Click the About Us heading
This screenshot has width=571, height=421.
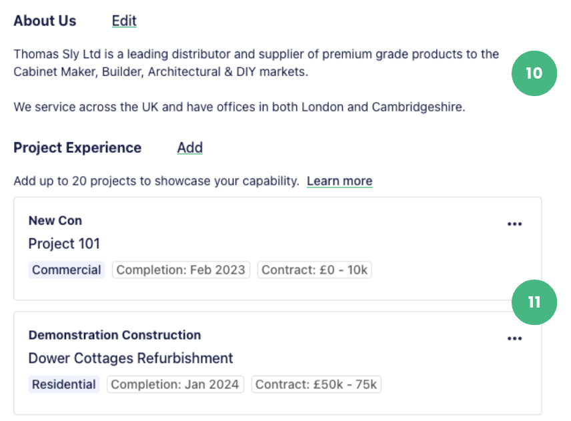click(45, 21)
